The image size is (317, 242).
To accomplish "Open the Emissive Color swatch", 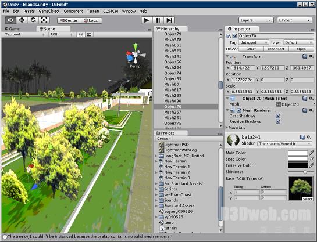I will 298,165.
